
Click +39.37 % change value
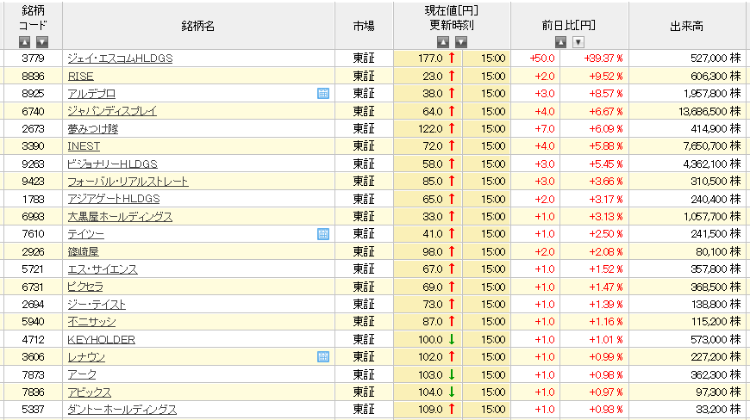tap(603, 59)
